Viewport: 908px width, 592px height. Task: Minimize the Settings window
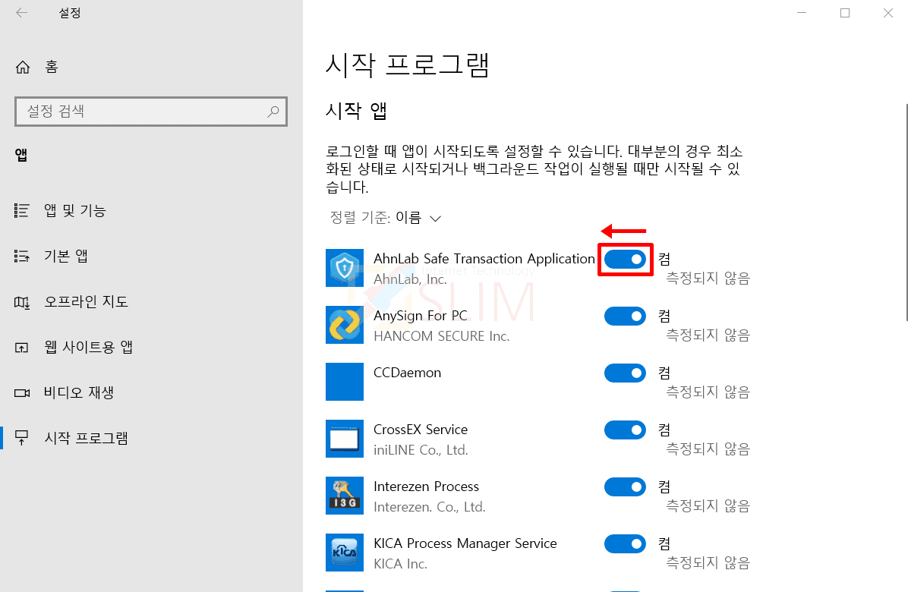(x=802, y=13)
